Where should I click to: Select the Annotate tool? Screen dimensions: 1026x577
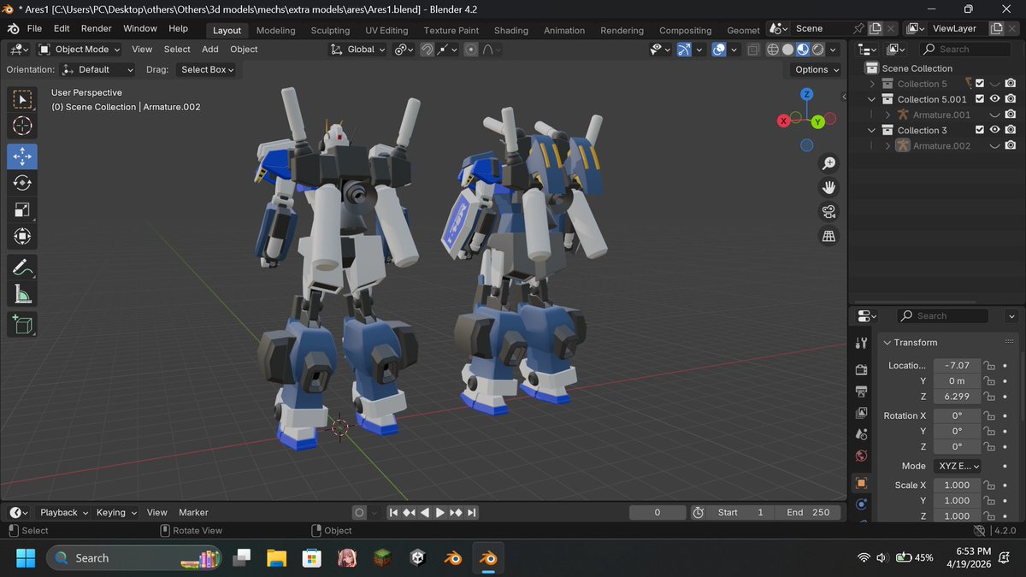[x=22, y=267]
